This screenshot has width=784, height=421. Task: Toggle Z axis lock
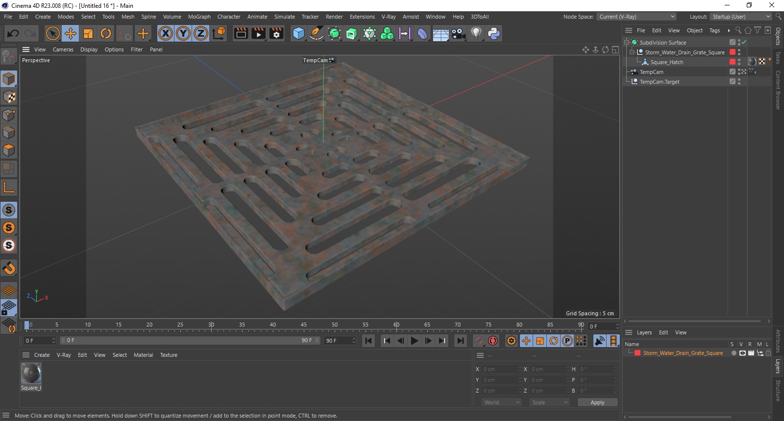pyautogui.click(x=201, y=33)
